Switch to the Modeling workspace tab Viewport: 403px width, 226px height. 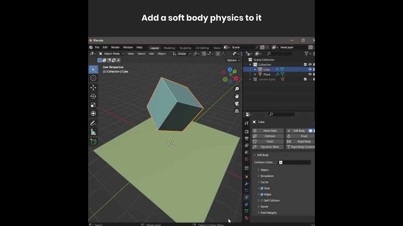click(169, 48)
